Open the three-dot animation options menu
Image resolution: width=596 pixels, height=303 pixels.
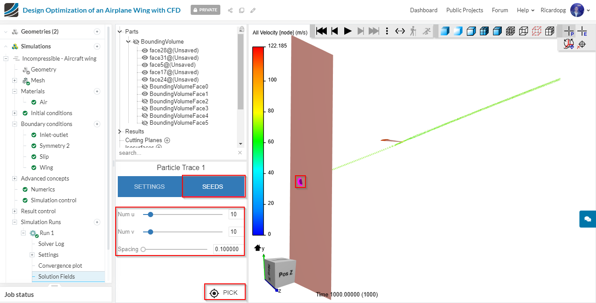tap(387, 31)
